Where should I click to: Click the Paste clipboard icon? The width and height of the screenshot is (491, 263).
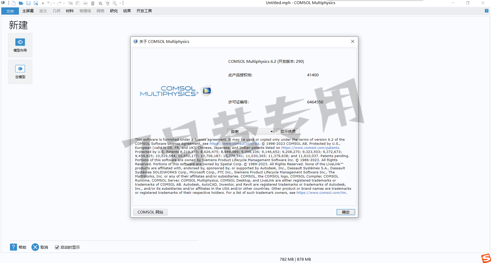tap(78, 3)
